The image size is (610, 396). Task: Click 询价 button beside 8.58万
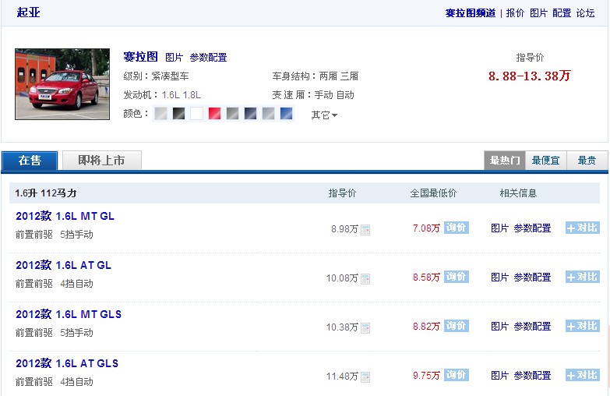tap(456, 277)
